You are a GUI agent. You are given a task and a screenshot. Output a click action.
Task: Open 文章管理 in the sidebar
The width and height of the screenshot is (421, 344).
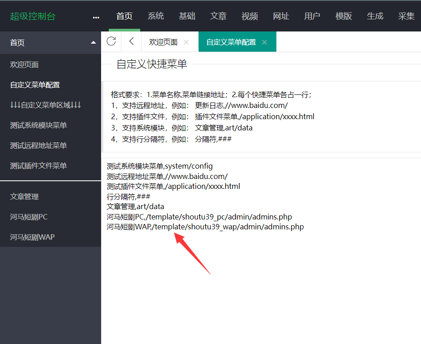50,197
